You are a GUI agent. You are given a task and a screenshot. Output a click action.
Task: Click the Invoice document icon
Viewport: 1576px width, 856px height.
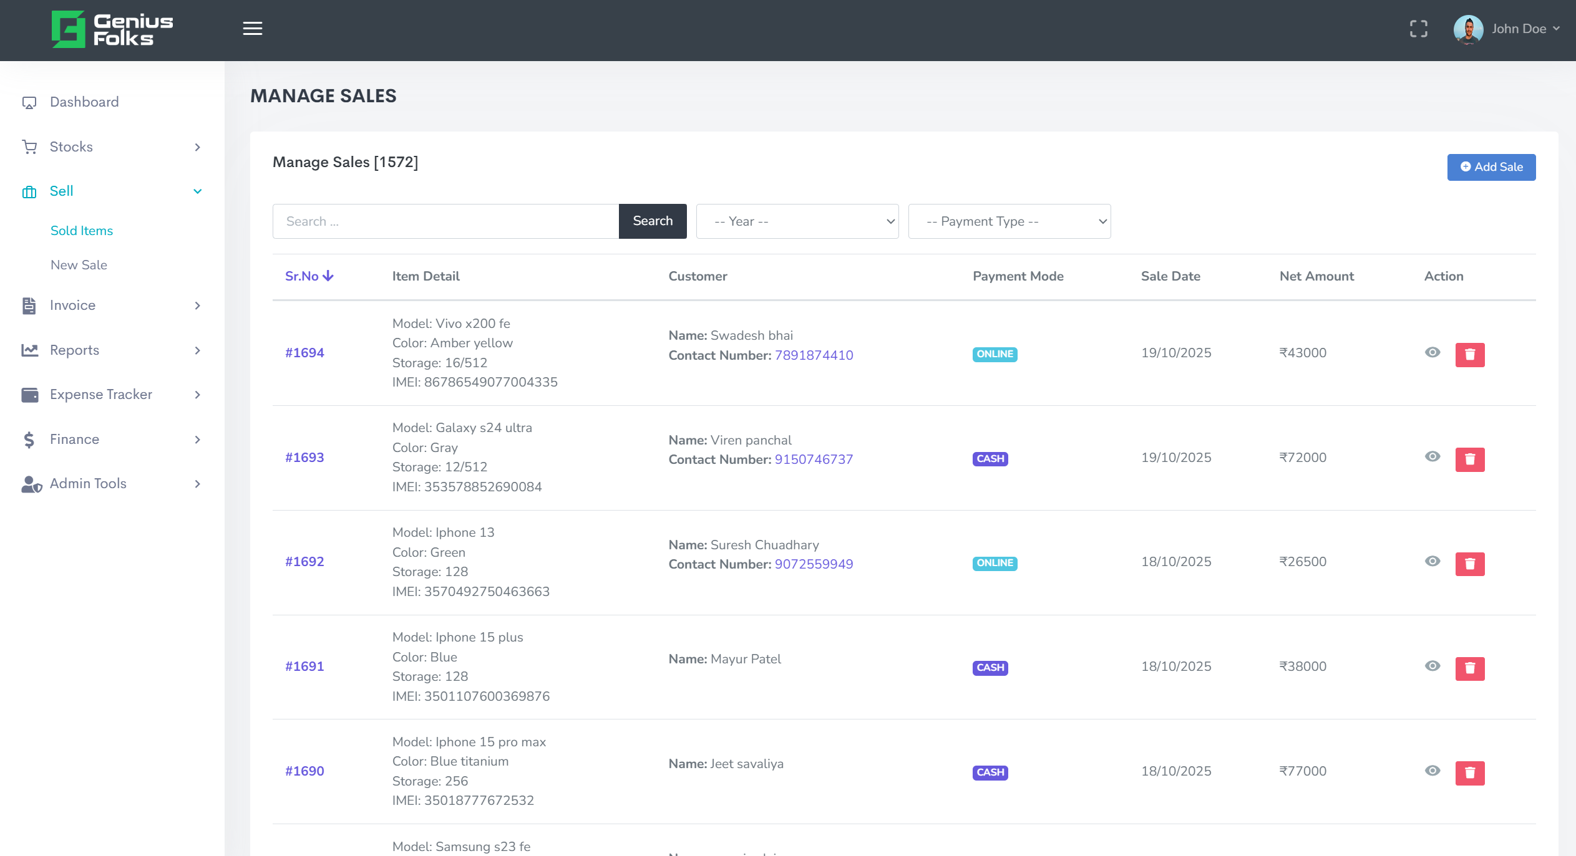29,305
